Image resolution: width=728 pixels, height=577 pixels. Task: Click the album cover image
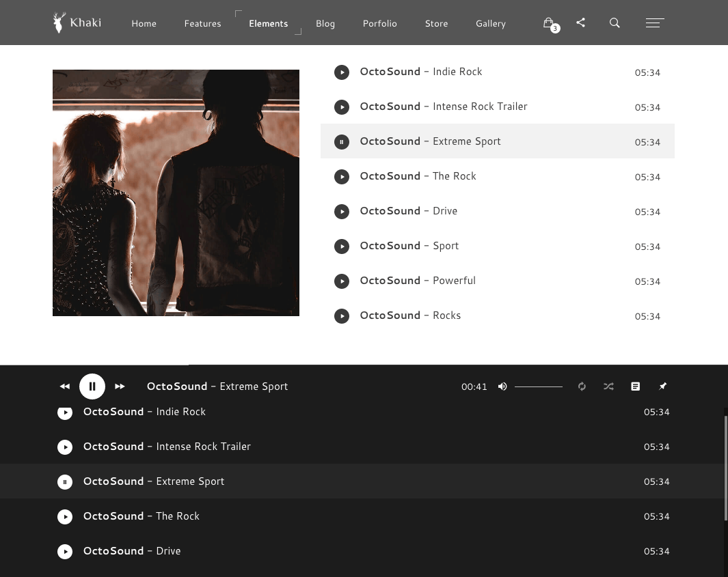tap(176, 193)
